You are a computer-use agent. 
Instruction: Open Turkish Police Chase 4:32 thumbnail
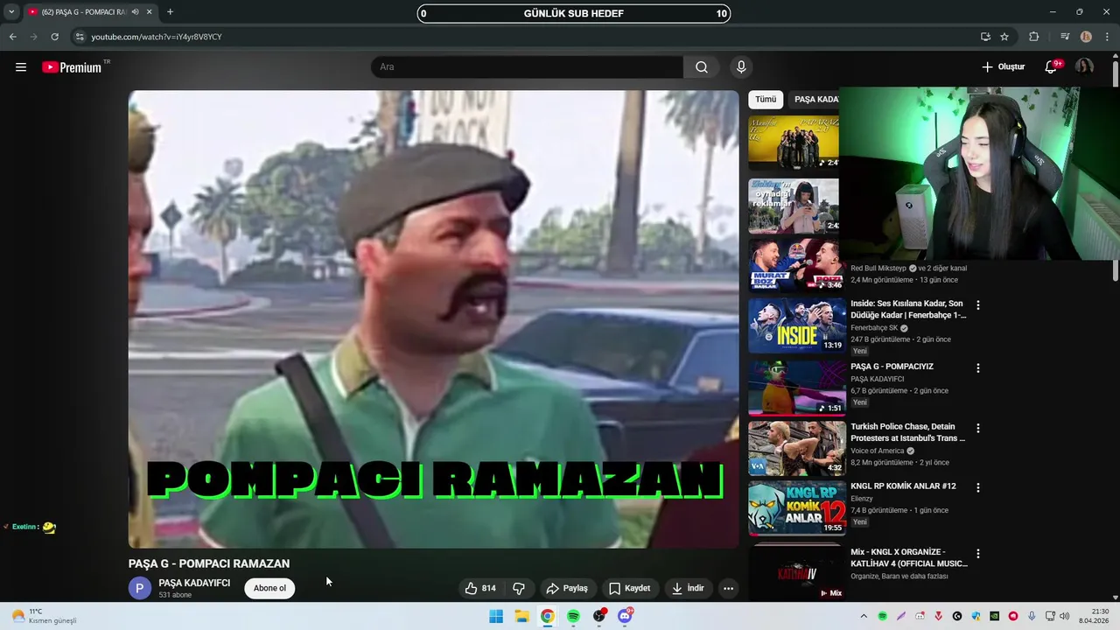click(x=796, y=448)
